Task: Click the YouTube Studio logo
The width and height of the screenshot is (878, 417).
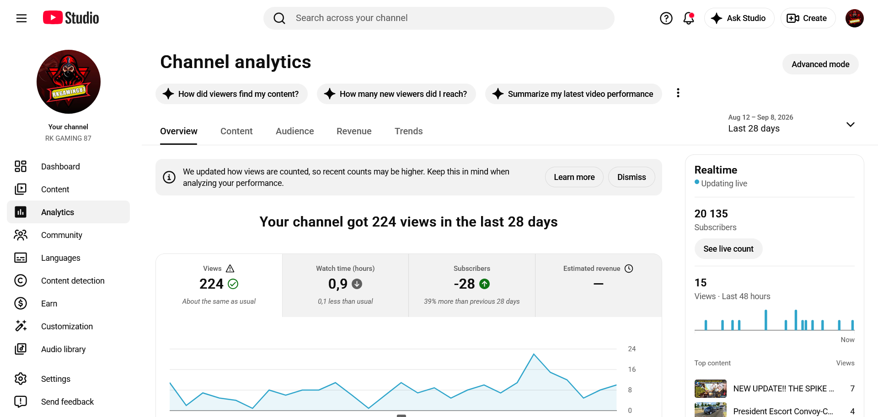Action: (x=71, y=18)
